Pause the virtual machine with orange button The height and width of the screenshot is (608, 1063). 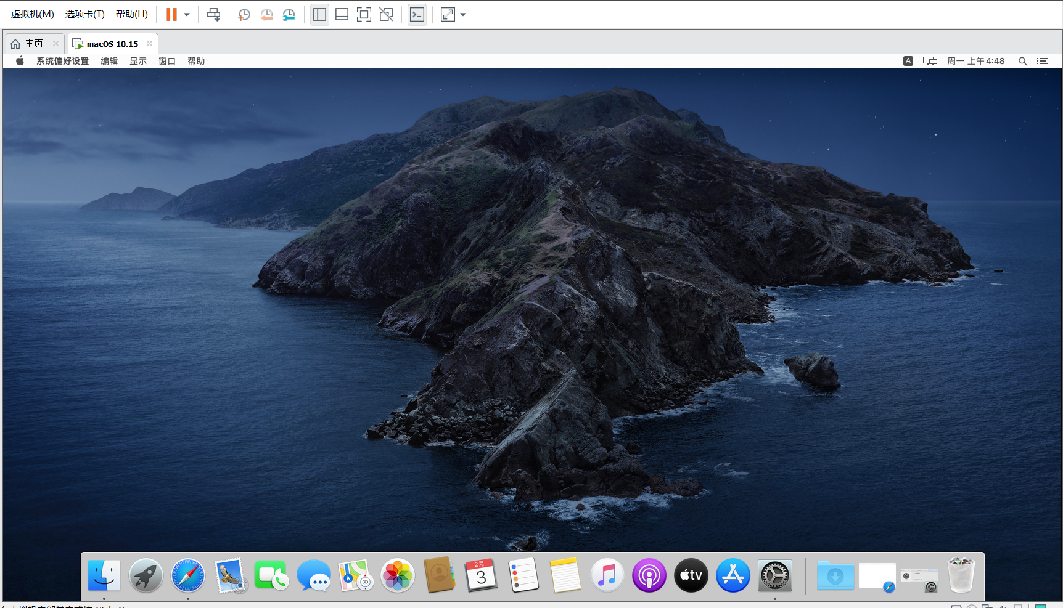tap(171, 15)
